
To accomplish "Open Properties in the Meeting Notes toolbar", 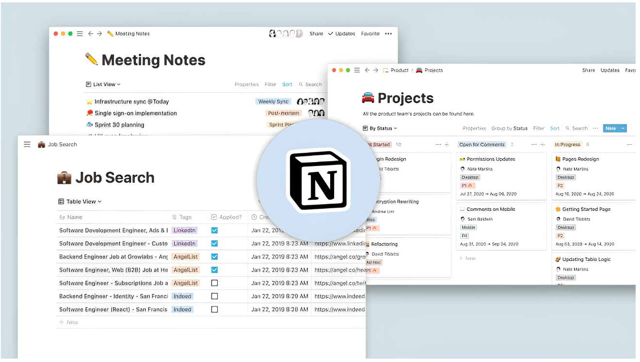I will click(247, 84).
